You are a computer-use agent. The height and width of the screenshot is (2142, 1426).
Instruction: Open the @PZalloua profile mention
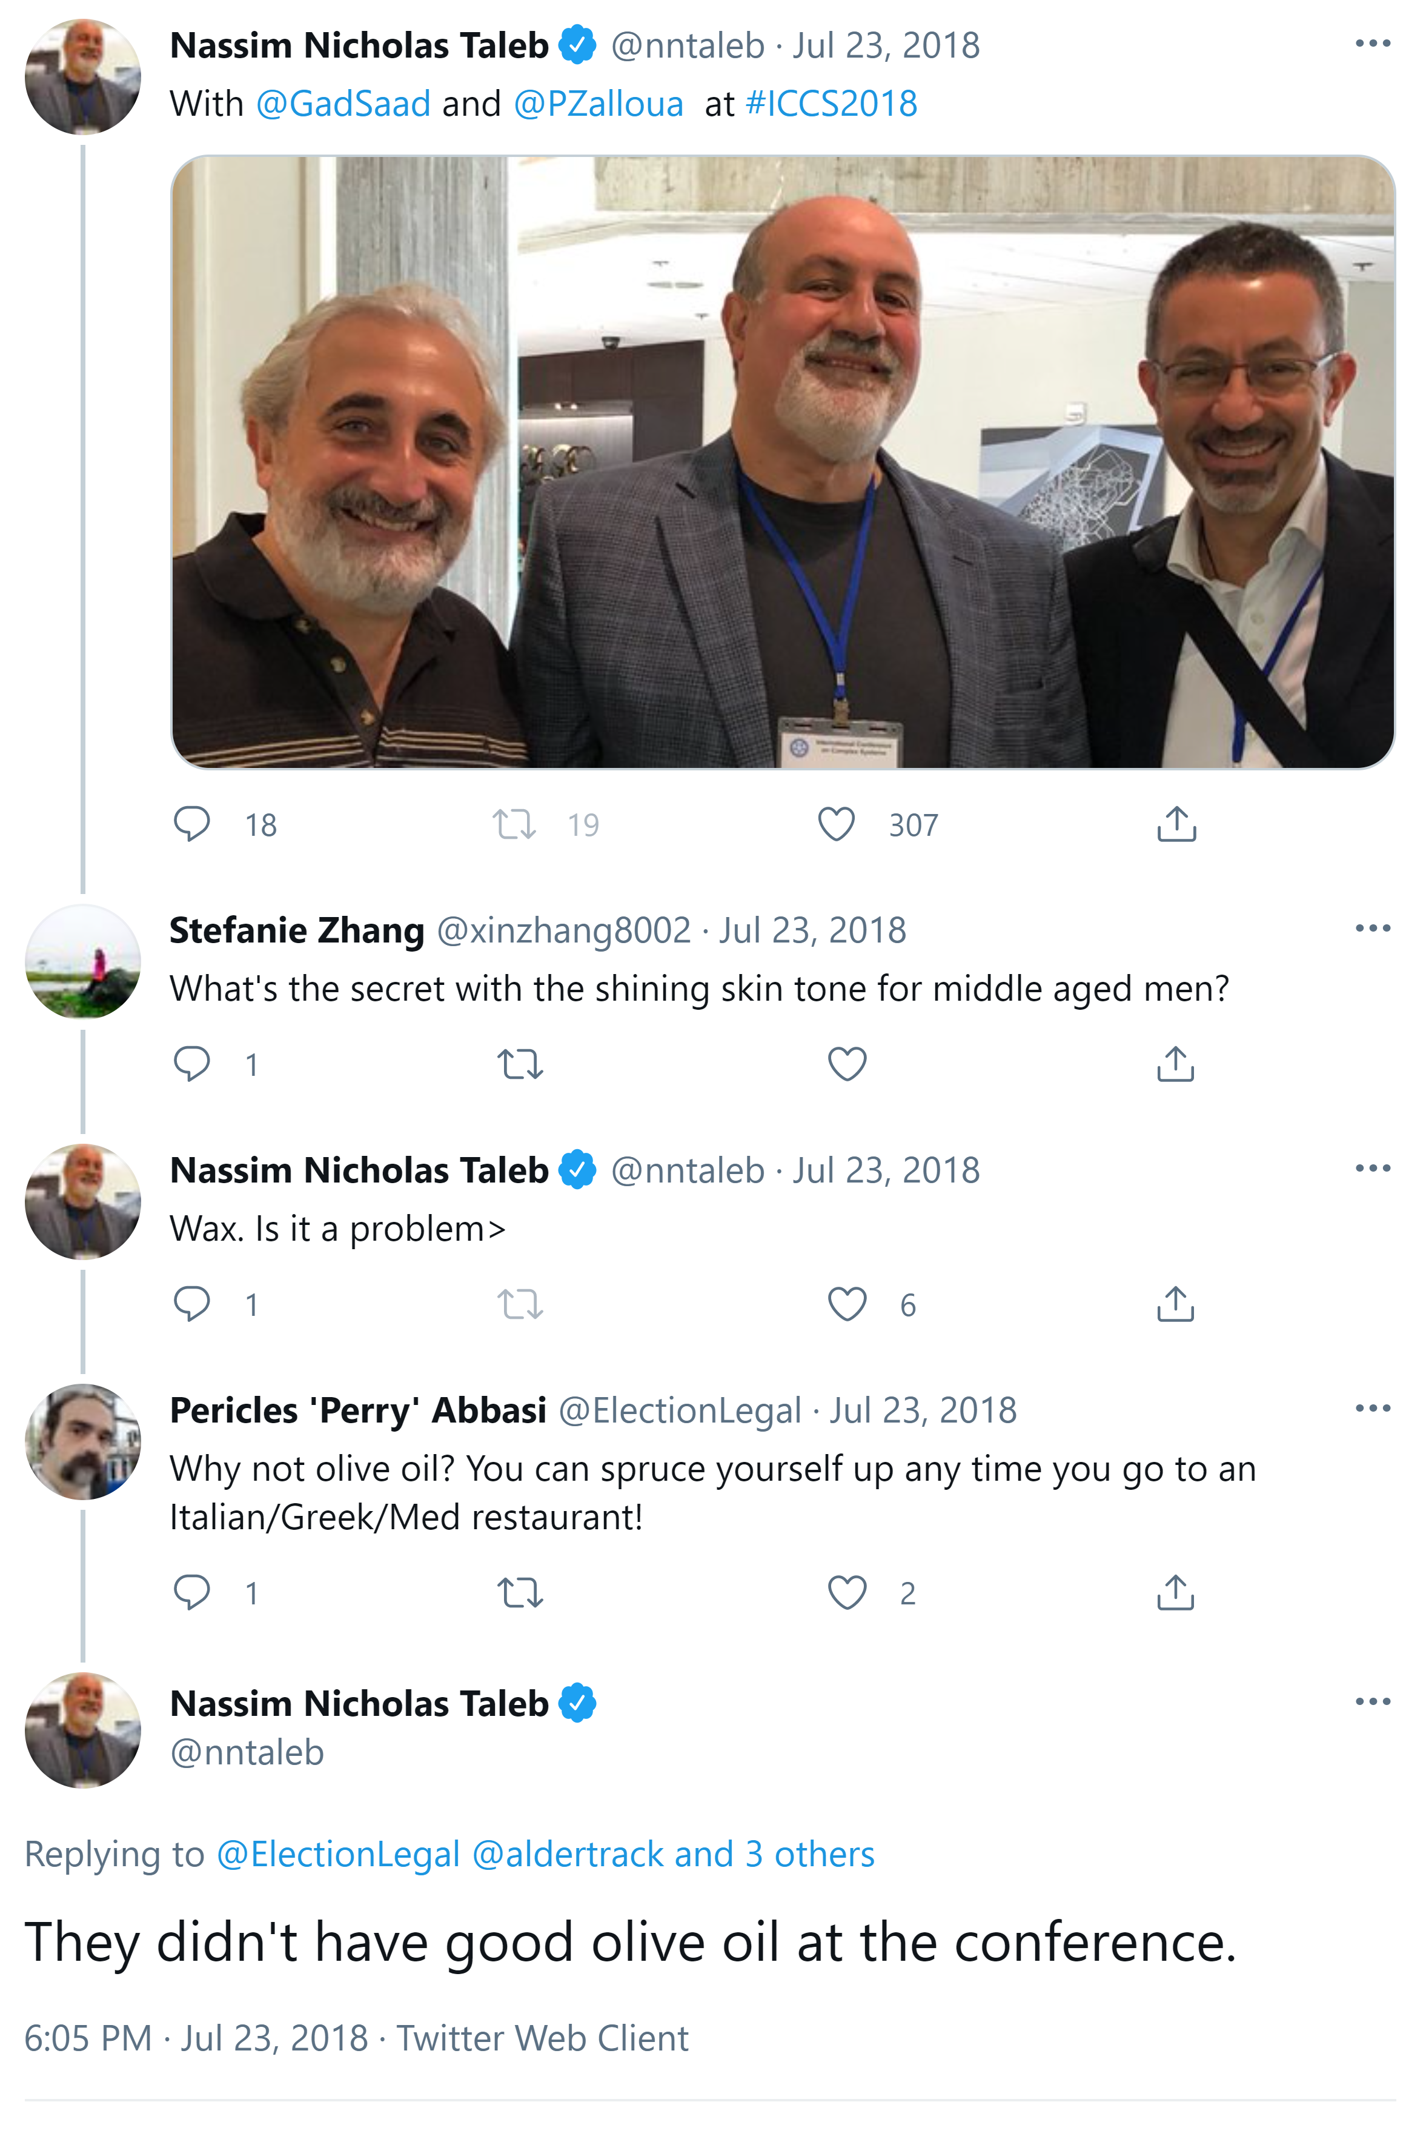point(599,104)
